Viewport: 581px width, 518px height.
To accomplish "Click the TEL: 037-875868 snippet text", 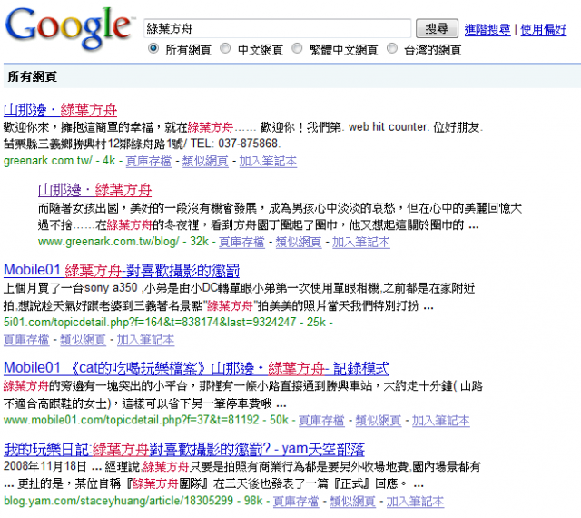I will click(235, 144).
